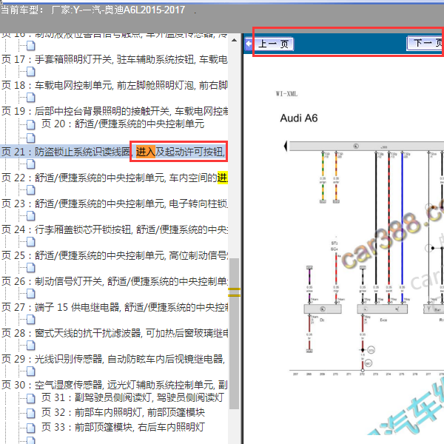Click the document icon under 页 28
444x444 pixels.
coord(31,346)
